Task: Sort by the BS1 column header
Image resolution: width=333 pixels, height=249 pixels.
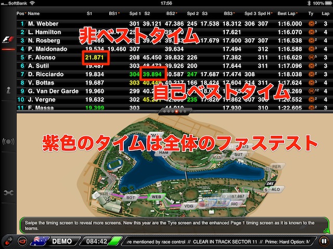Action: 114,13
